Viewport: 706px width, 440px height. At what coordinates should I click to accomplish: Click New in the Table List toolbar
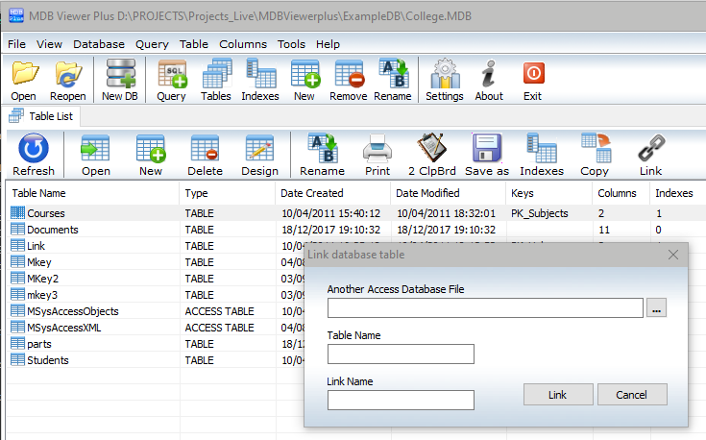(151, 155)
